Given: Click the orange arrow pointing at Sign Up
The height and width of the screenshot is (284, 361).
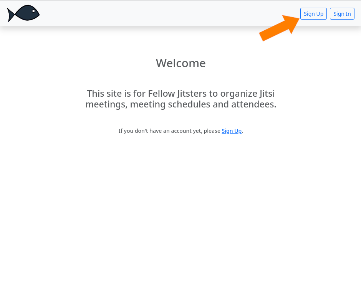Looking at the screenshot, I should [279, 28].
